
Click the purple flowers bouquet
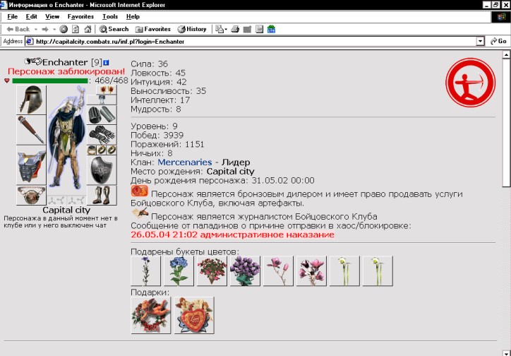coord(245,271)
